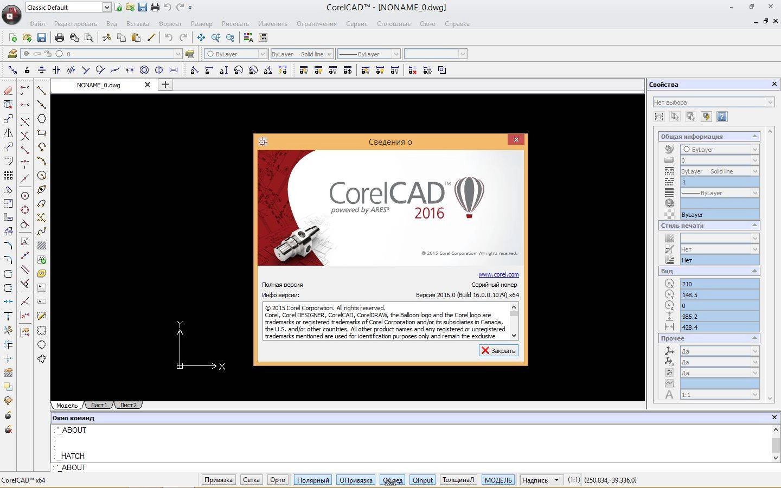Image resolution: width=781 pixels, height=488 pixels.
Task: Click the Save floppy disk toolbar icon
Action: (x=42, y=37)
